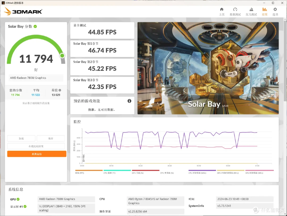Screen dimensions: 287x216
Task: Click the time field 2024-06-23 10:49
Action: [245, 199]
